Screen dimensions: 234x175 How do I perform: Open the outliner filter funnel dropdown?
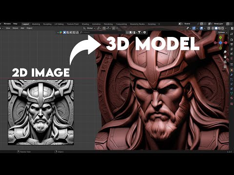pos(140,33)
